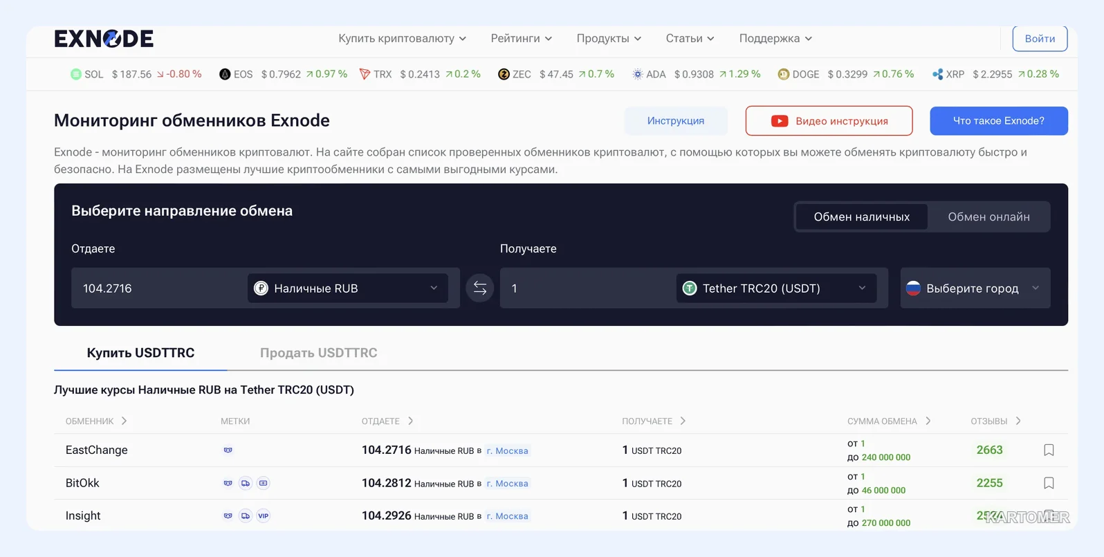The height and width of the screenshot is (557, 1104).
Task: Expand the Рейтинги menu
Action: [x=521, y=39]
